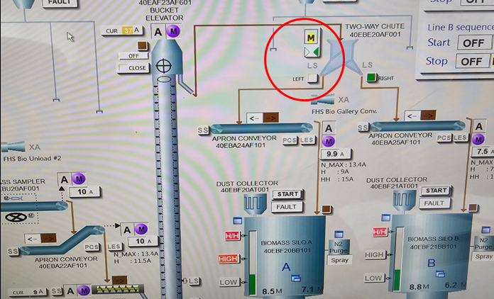Toggle the two-way chute LEFT indicator
This screenshot has height=299, width=494.
click(313, 79)
